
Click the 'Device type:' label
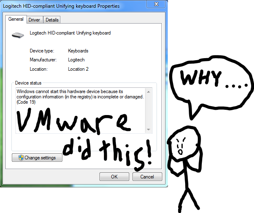coord(42,51)
